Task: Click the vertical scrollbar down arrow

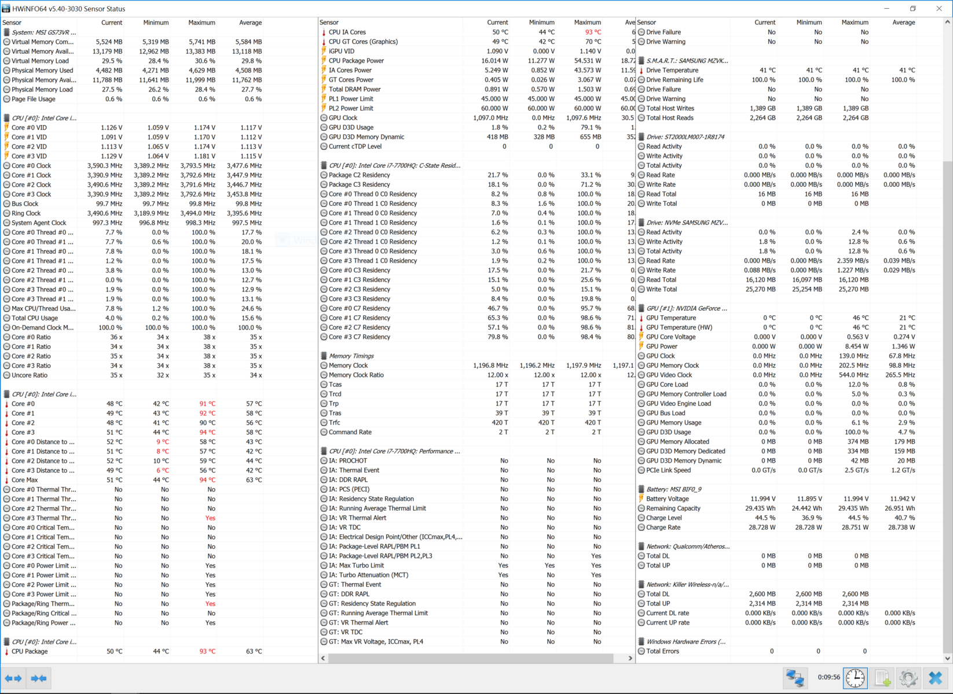Action: coord(947,658)
